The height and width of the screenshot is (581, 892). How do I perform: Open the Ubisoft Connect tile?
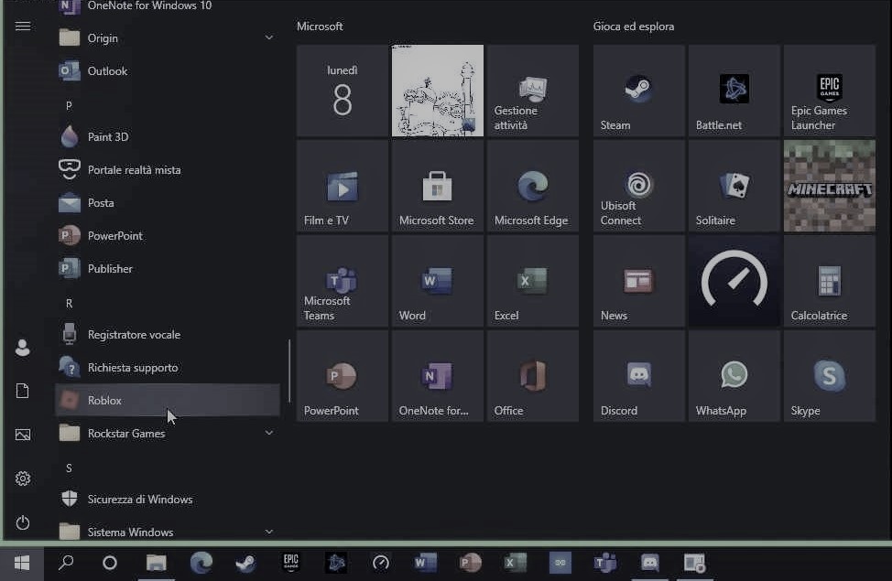(639, 186)
